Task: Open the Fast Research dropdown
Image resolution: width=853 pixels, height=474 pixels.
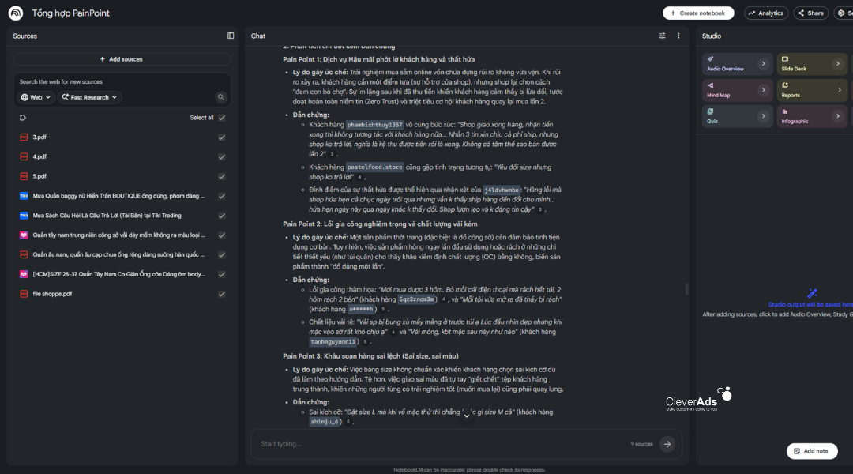Action: click(89, 97)
